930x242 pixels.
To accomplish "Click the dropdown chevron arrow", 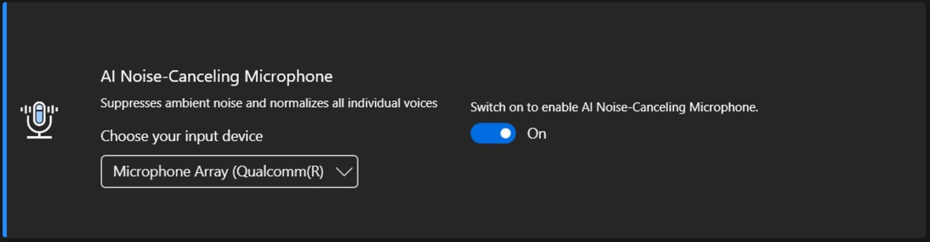I will pos(344,171).
